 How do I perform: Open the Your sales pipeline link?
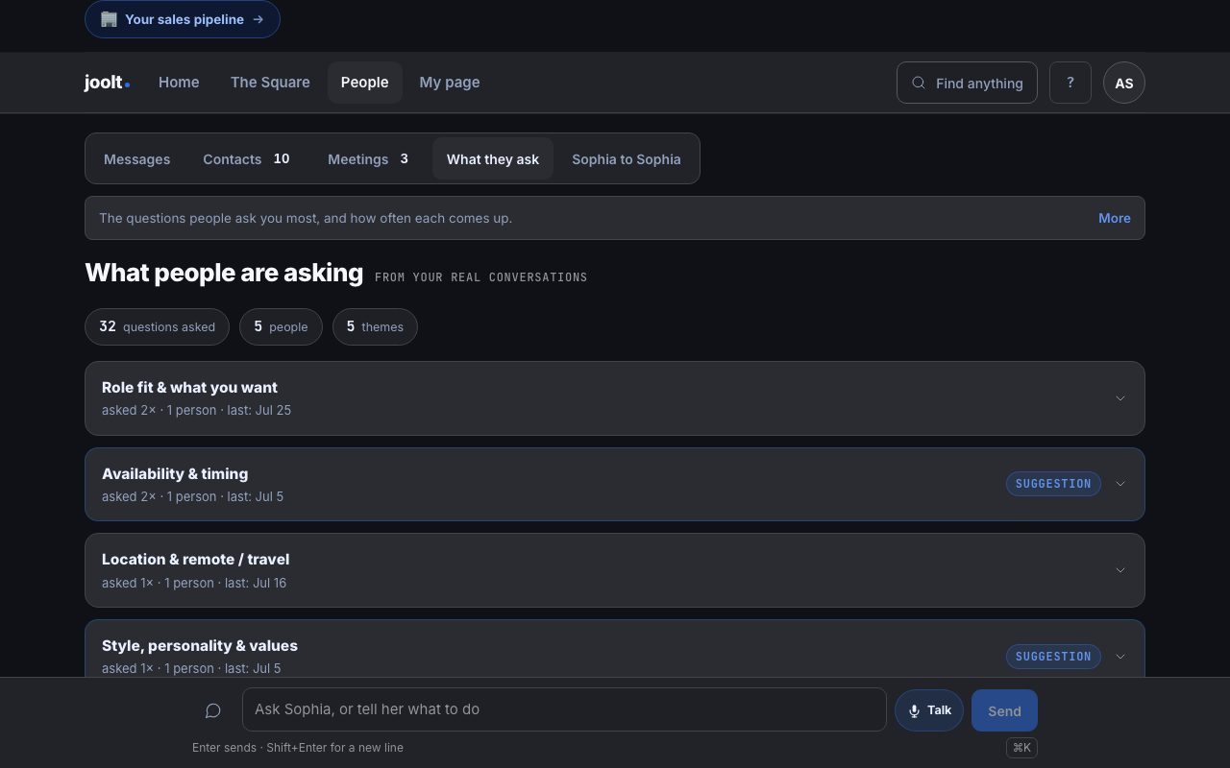click(x=183, y=19)
